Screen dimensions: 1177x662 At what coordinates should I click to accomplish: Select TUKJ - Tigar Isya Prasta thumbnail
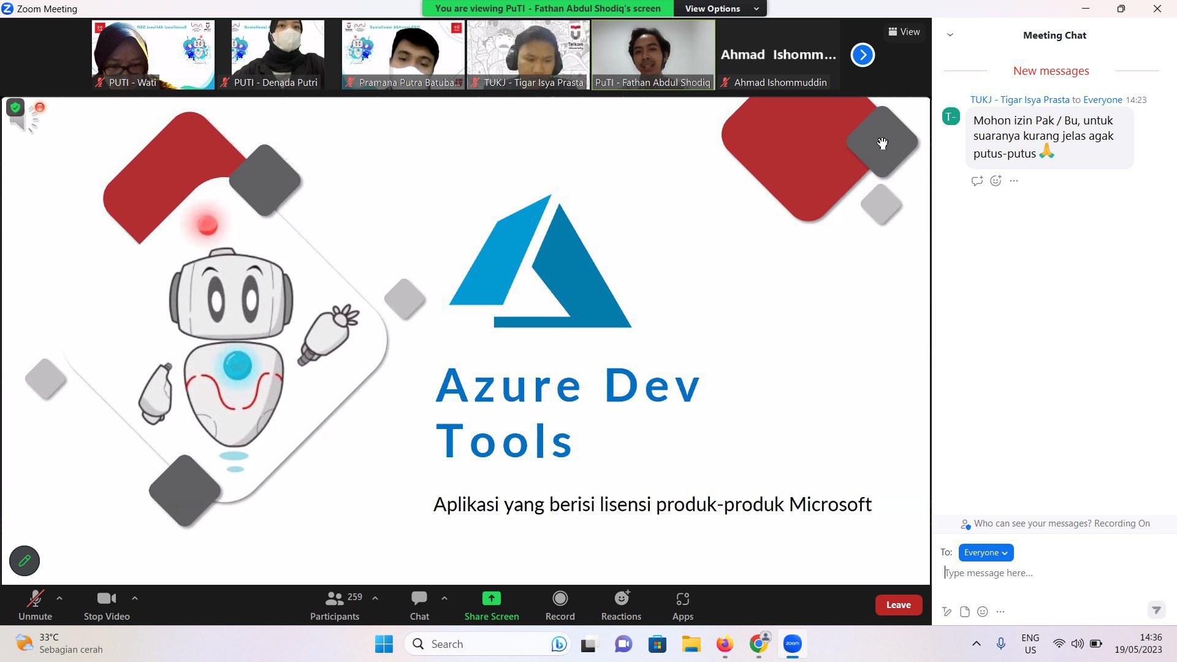pyautogui.click(x=528, y=55)
